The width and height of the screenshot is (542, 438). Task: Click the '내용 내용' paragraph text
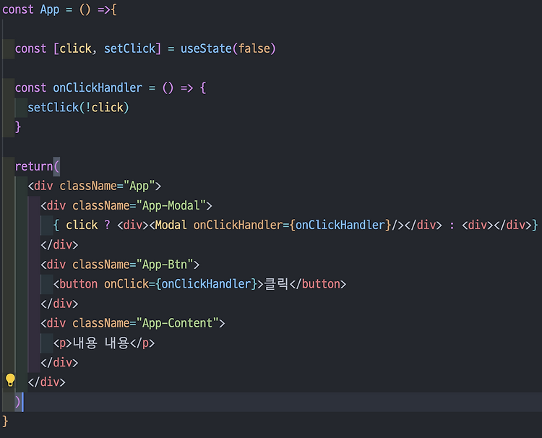coord(101,343)
